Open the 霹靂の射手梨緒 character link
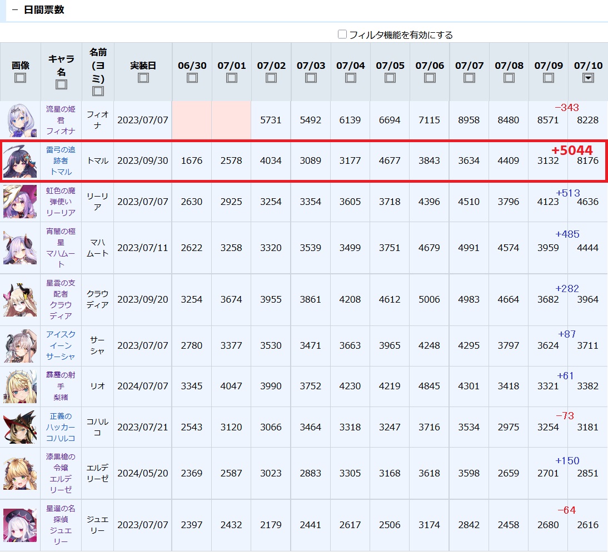This screenshot has height=552, width=608. [x=61, y=386]
